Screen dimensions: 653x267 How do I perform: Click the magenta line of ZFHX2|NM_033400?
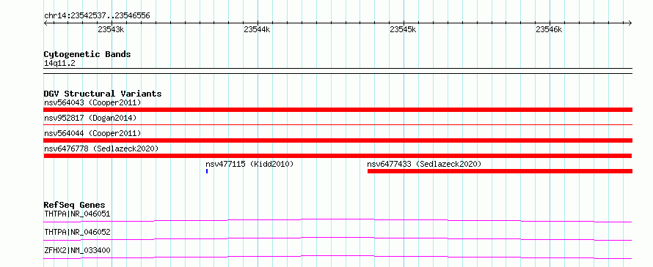[338, 257]
